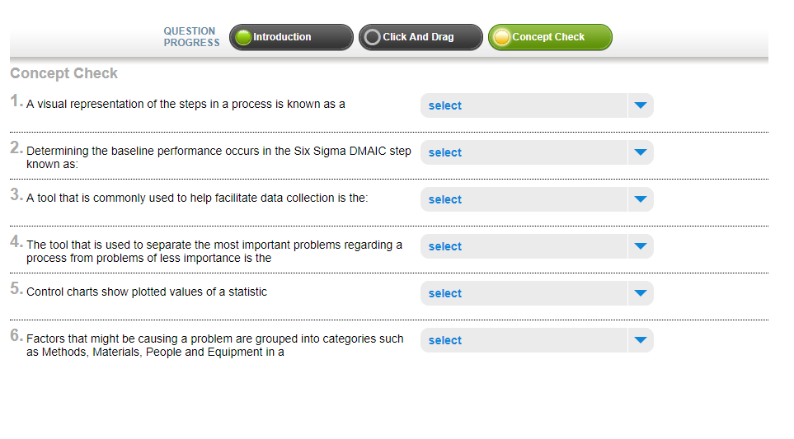Click the Question Progress label
The height and width of the screenshot is (439, 794).
pyautogui.click(x=191, y=37)
